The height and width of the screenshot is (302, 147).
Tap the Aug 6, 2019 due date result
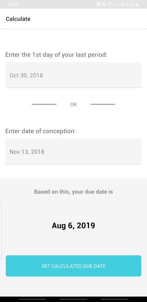coord(73,225)
